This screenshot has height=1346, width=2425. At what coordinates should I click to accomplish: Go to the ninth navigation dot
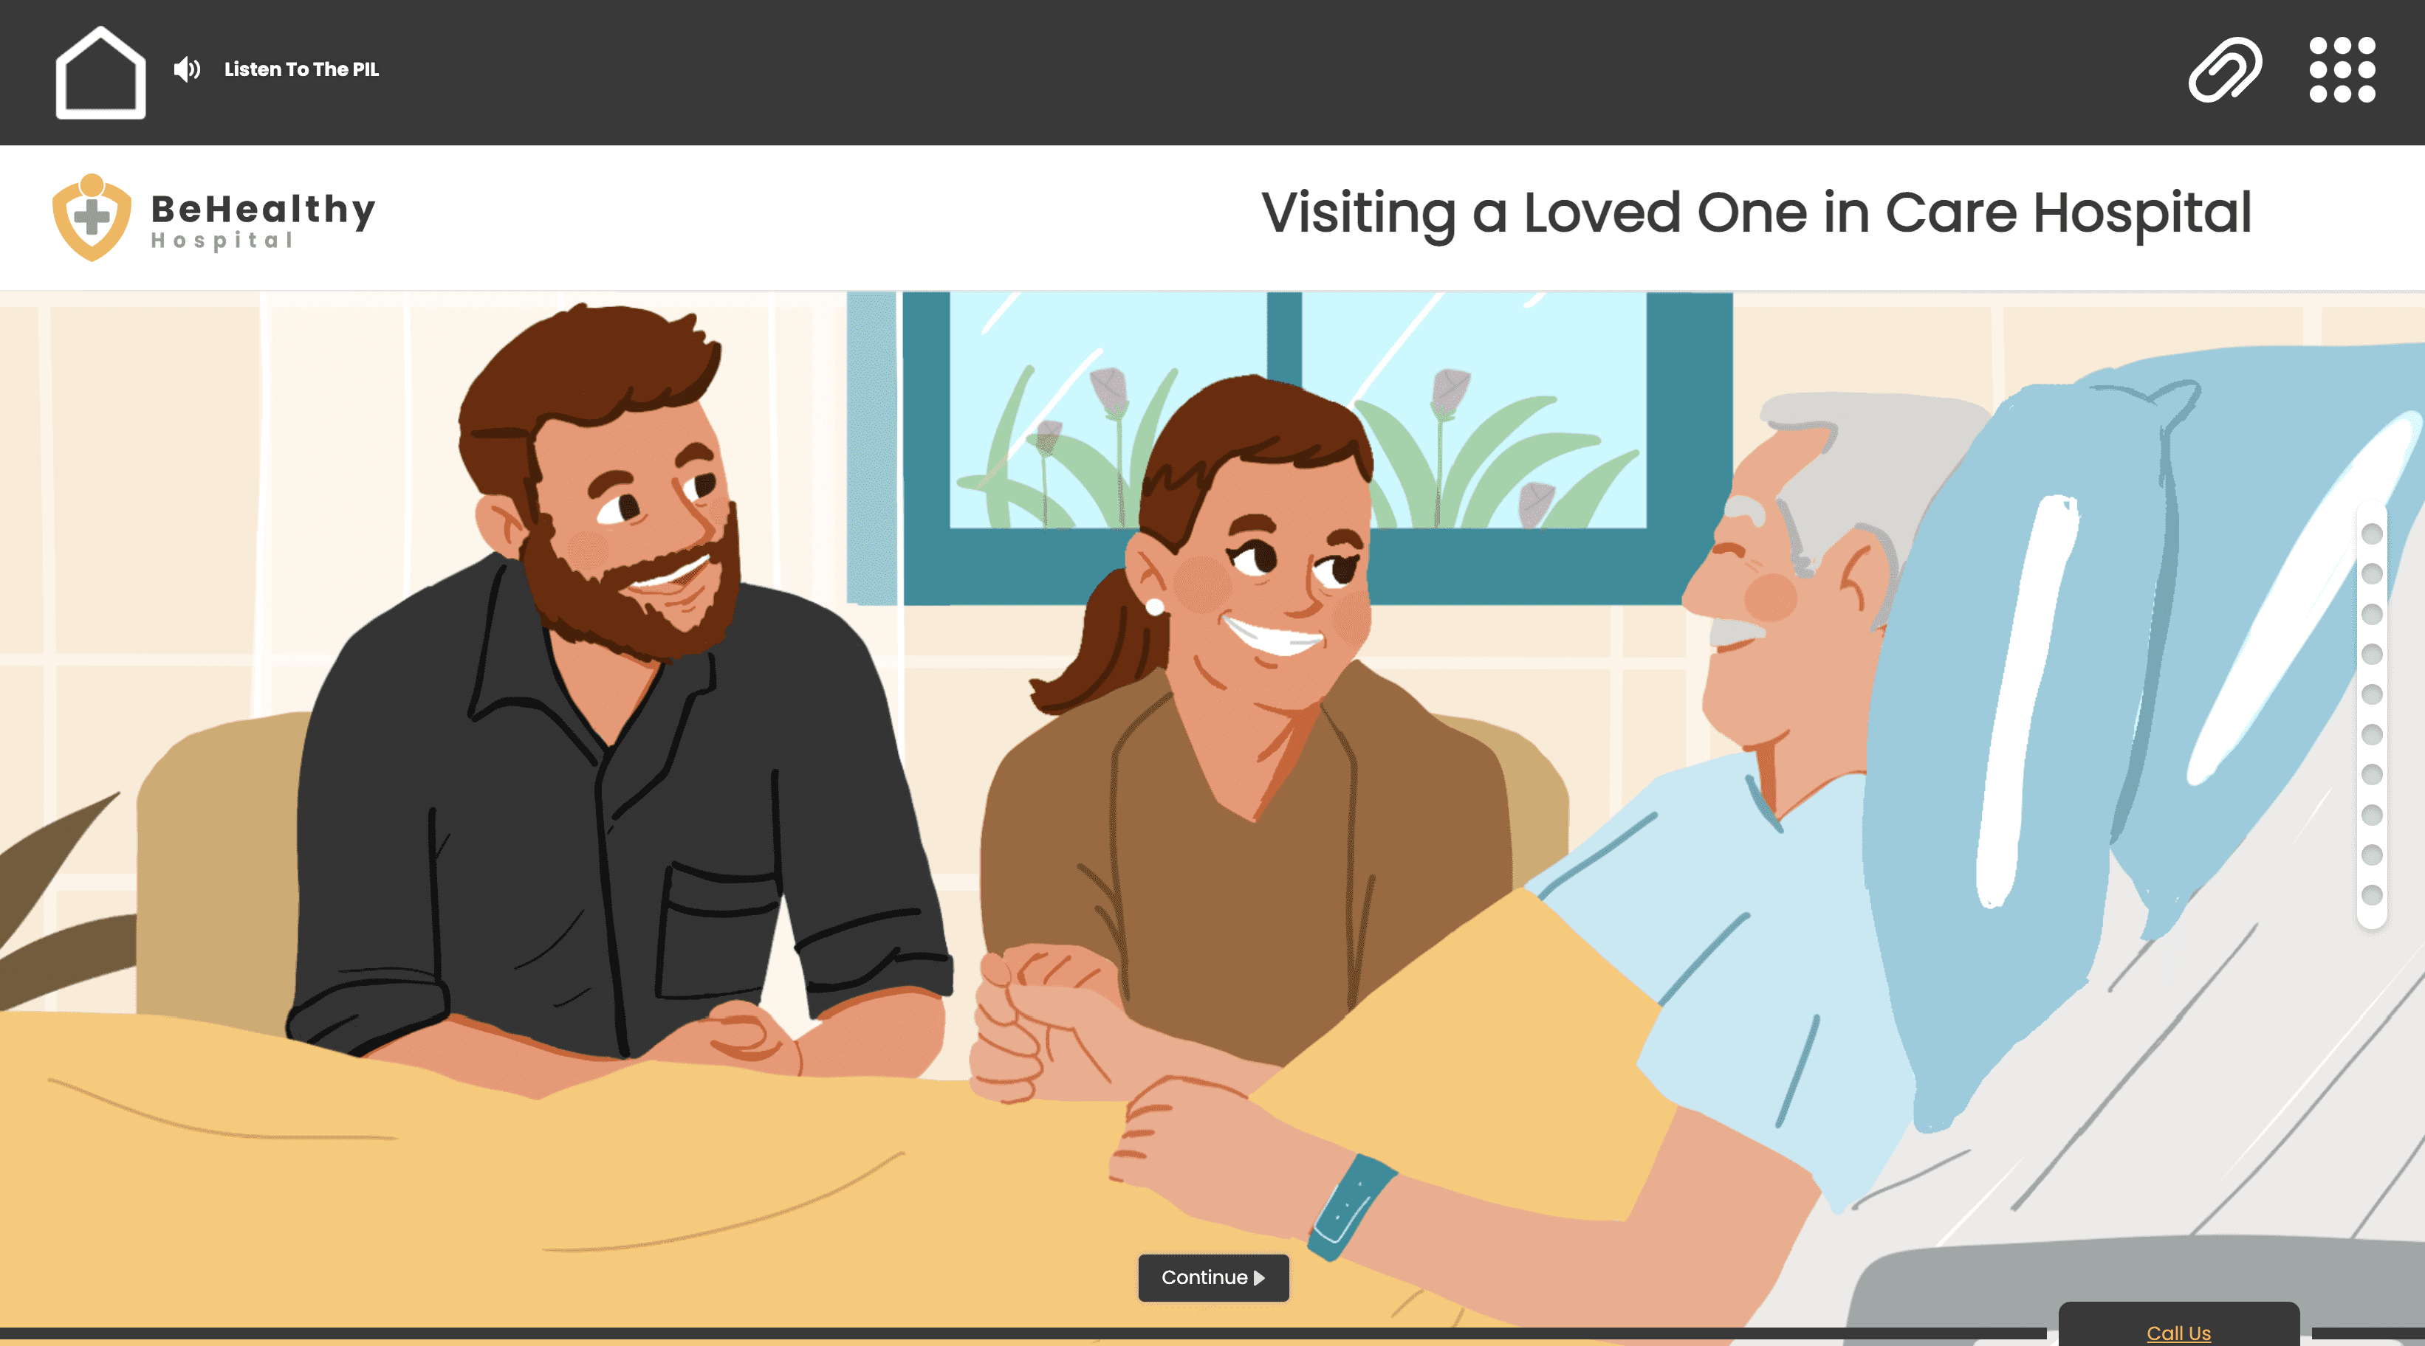tap(2373, 854)
